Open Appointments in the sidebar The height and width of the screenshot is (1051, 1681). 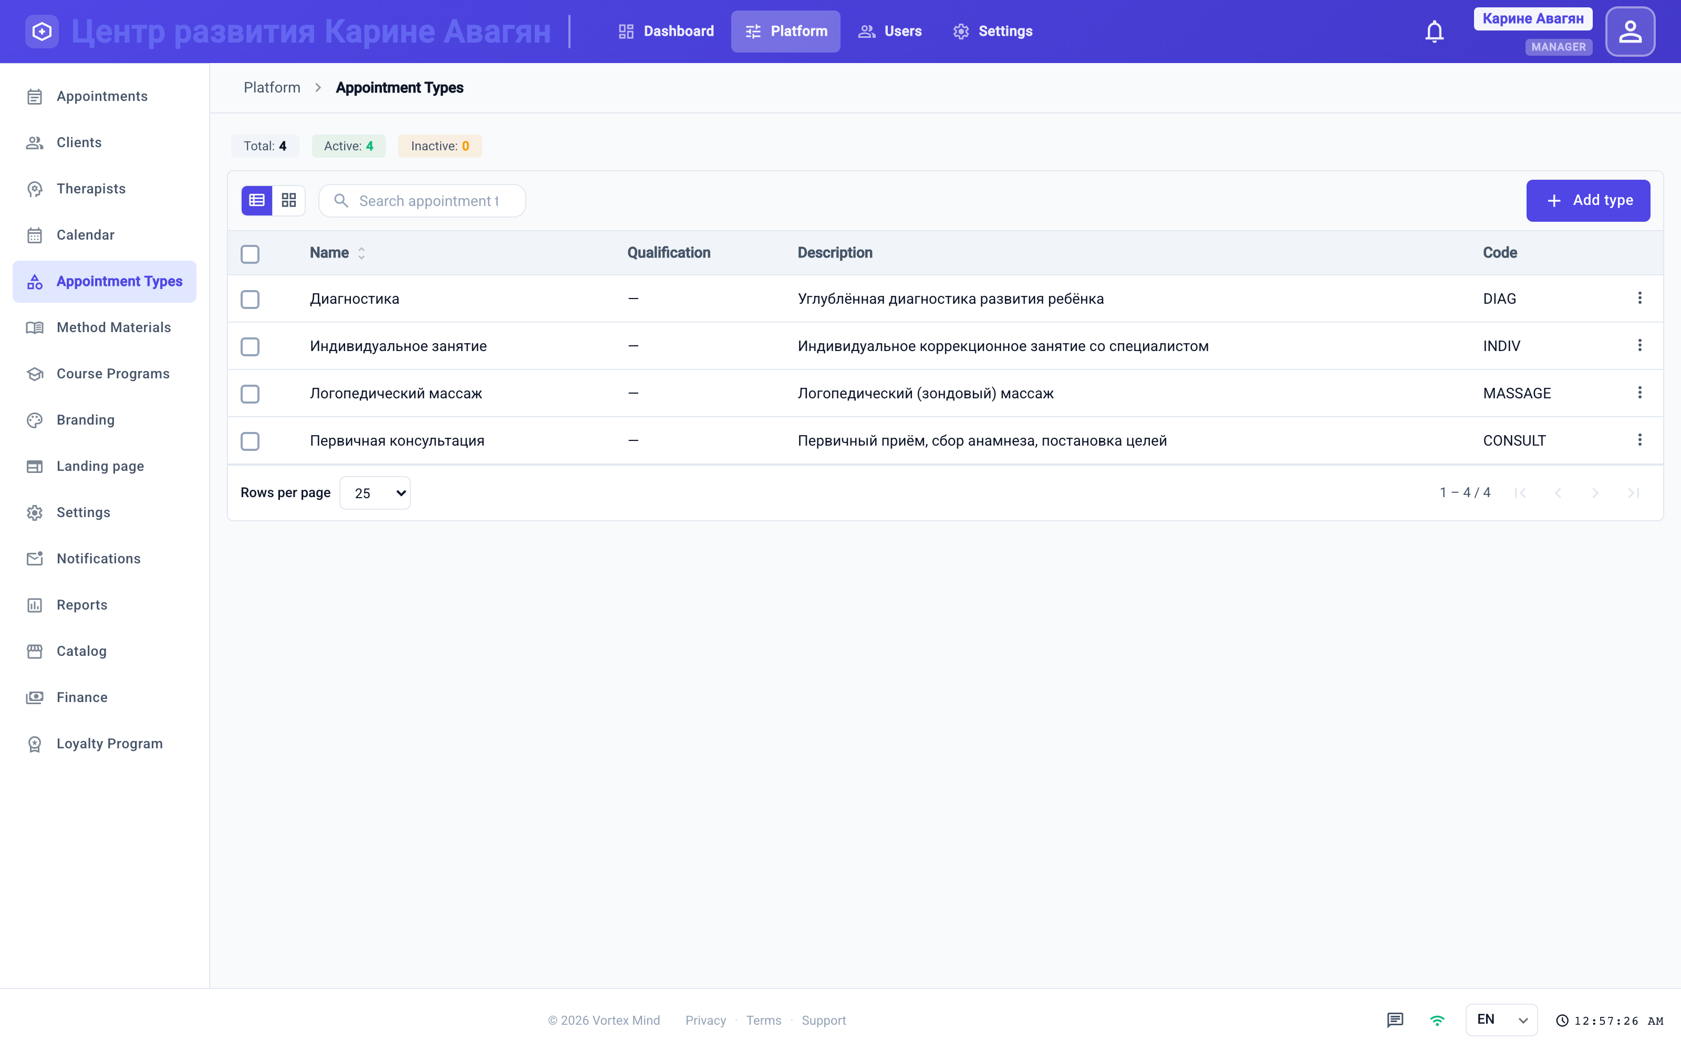[104, 97]
